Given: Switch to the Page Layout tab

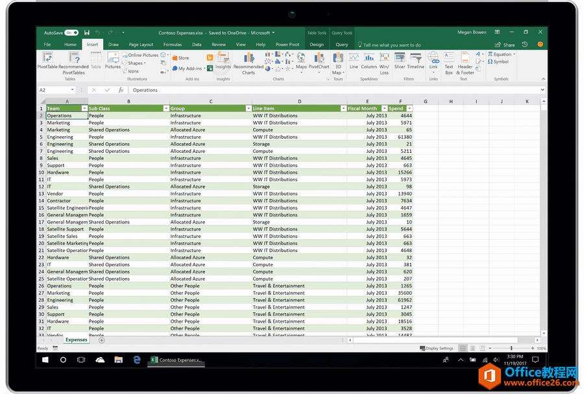Looking at the screenshot, I should point(141,45).
